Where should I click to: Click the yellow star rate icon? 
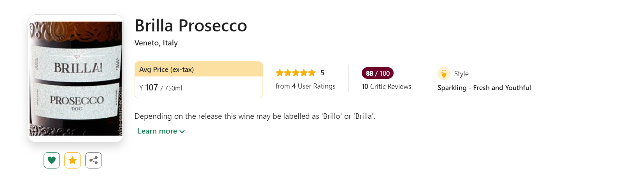[72, 160]
